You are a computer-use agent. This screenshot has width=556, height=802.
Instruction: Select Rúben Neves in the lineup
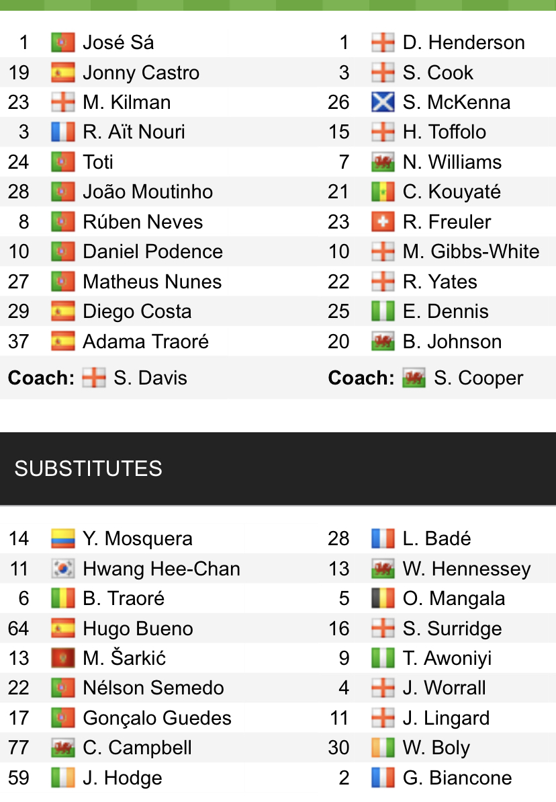pos(142,222)
